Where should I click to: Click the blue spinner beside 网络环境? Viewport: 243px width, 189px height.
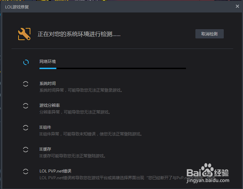tap(26, 62)
